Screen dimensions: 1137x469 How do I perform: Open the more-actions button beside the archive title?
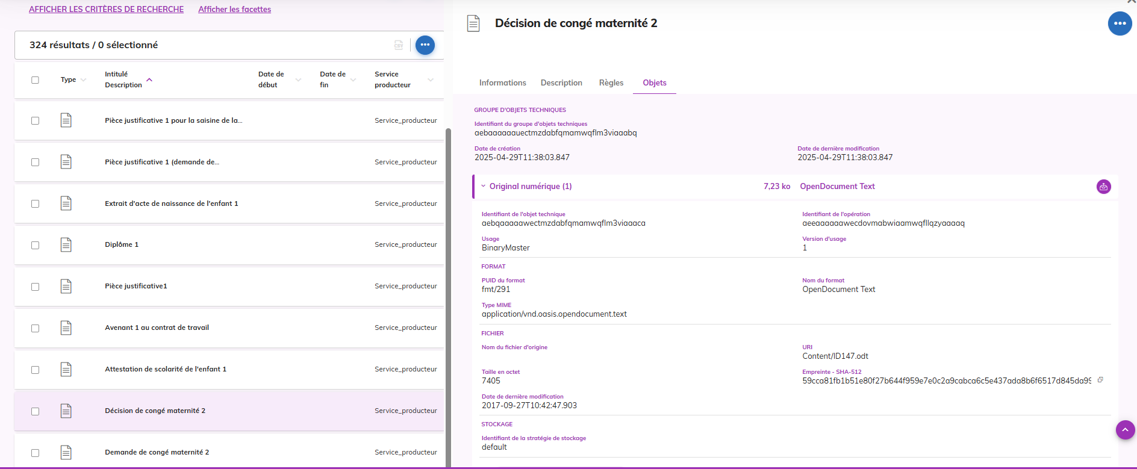click(1120, 23)
